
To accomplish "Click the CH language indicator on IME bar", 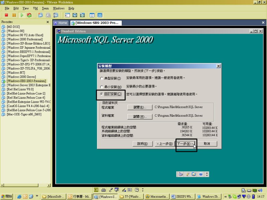I will point(96,190).
